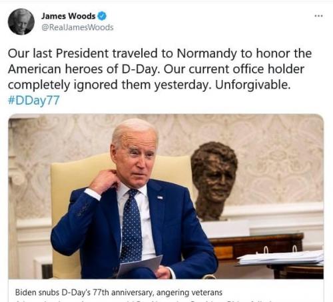
Task: Click the word 'Unforgivable.' in the tweet
Action: point(253,85)
